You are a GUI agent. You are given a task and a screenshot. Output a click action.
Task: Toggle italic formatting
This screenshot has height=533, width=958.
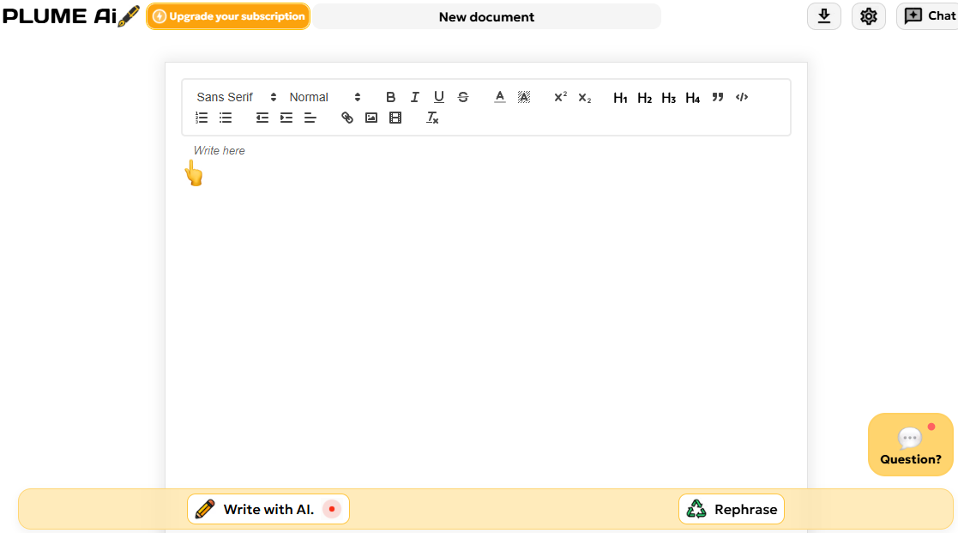click(x=415, y=97)
